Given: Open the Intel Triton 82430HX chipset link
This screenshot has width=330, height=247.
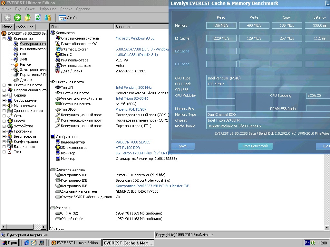Looking at the screenshot, I should coord(131,98).
